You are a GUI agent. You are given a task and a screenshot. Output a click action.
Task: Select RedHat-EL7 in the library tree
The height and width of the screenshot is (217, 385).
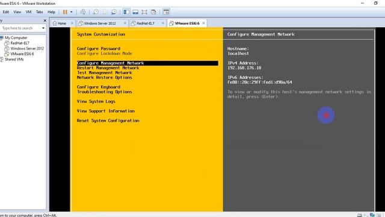click(20, 43)
